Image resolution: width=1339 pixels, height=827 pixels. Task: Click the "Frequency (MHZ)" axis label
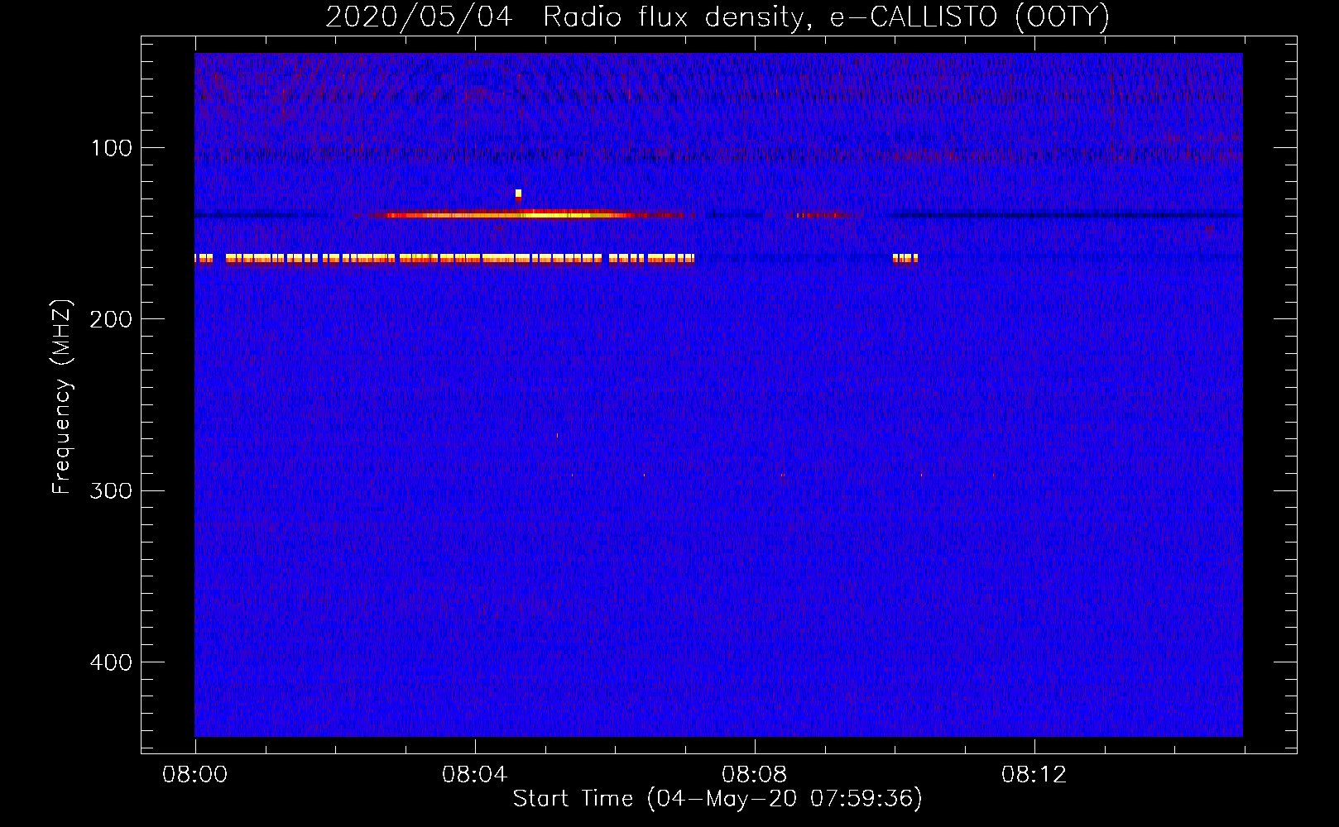tap(62, 397)
